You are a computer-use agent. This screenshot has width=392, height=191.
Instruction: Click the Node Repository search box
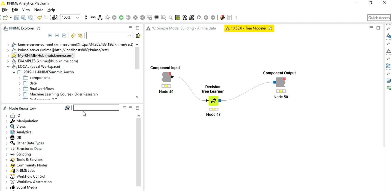click(96, 108)
